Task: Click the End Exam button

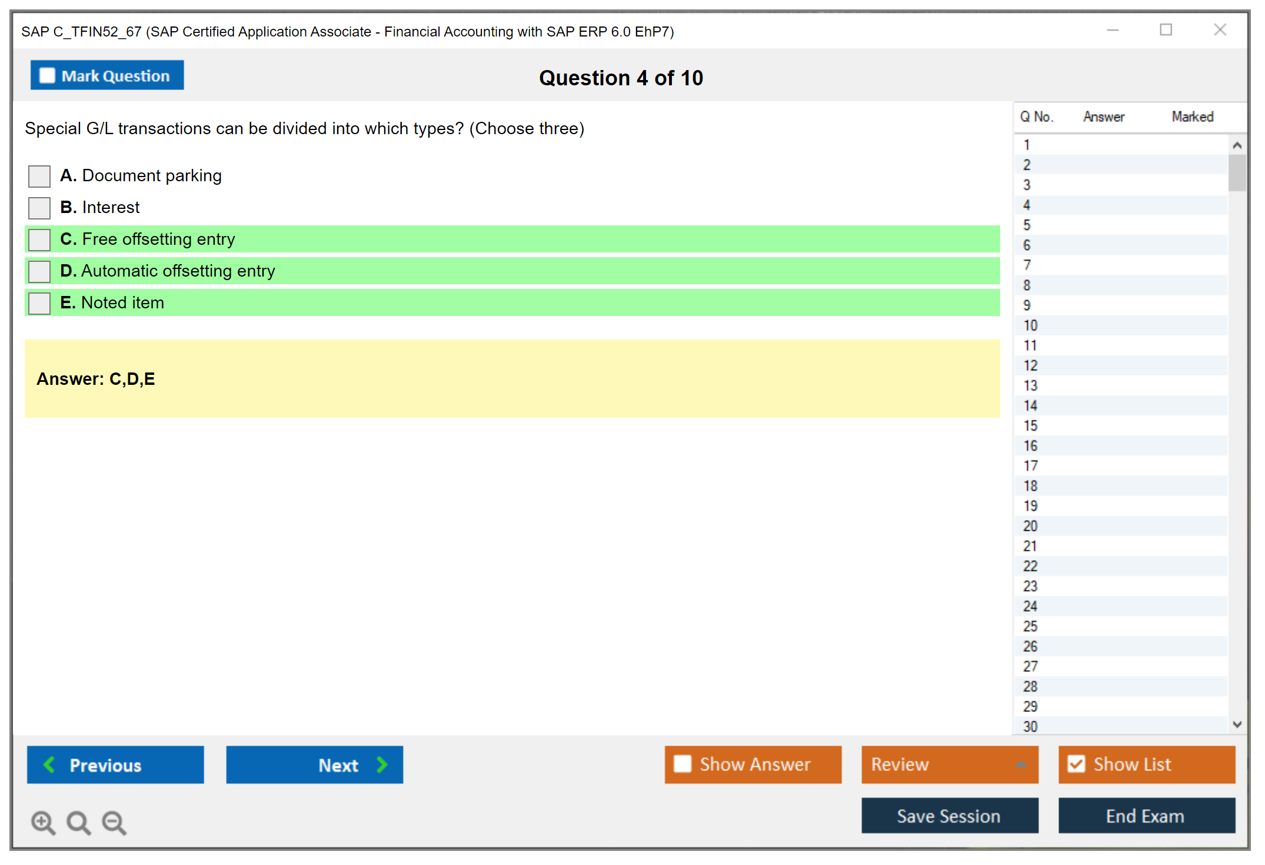Action: point(1146,816)
